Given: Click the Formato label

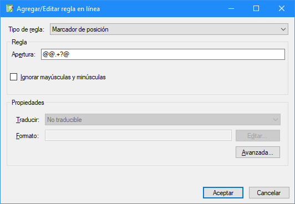Looking at the screenshot, I should click(x=27, y=136).
